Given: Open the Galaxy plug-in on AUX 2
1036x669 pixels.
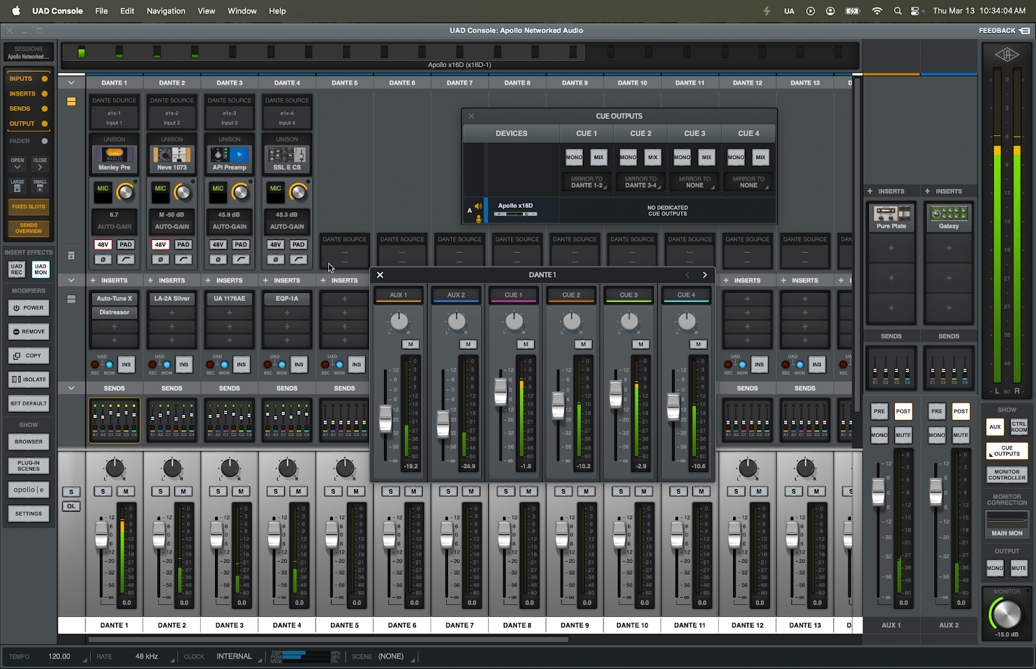Looking at the screenshot, I should pyautogui.click(x=949, y=217).
